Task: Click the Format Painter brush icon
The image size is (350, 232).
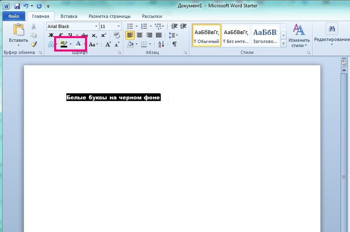Action: (34, 44)
